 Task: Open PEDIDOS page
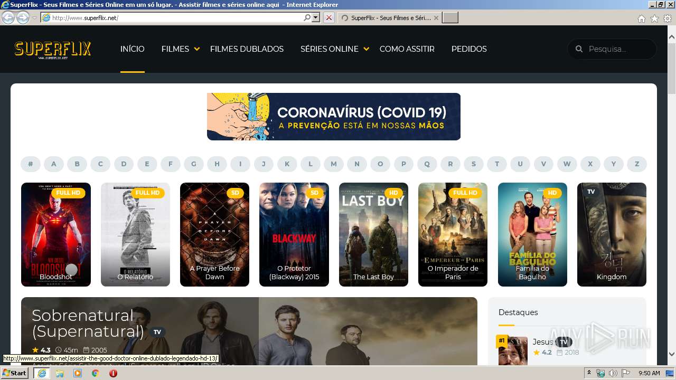(x=469, y=49)
